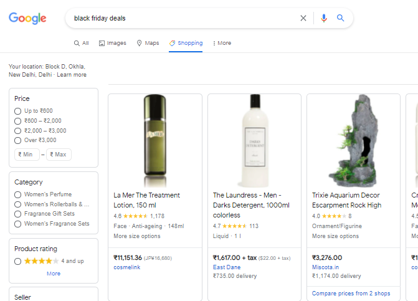418x301 pixels.
Task: Open Compare prices from 2 shops
Action: (x=351, y=294)
